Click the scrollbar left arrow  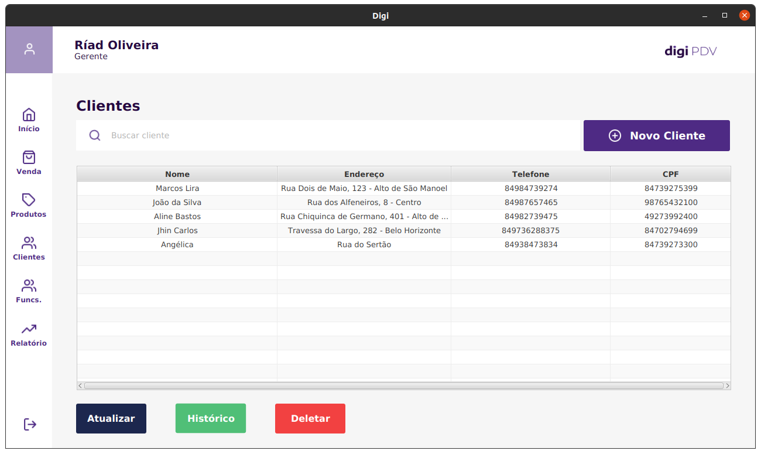(80, 386)
